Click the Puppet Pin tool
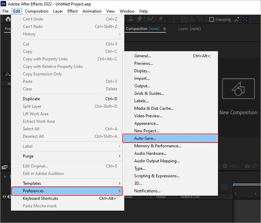Viewport: 261px width, 223px height. coord(160,19)
